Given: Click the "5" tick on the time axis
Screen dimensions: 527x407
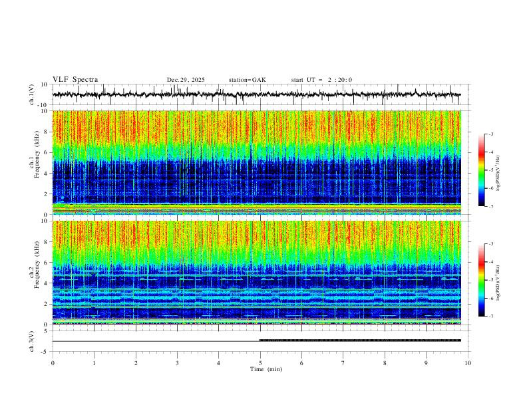Looking at the screenshot, I should click(260, 363).
